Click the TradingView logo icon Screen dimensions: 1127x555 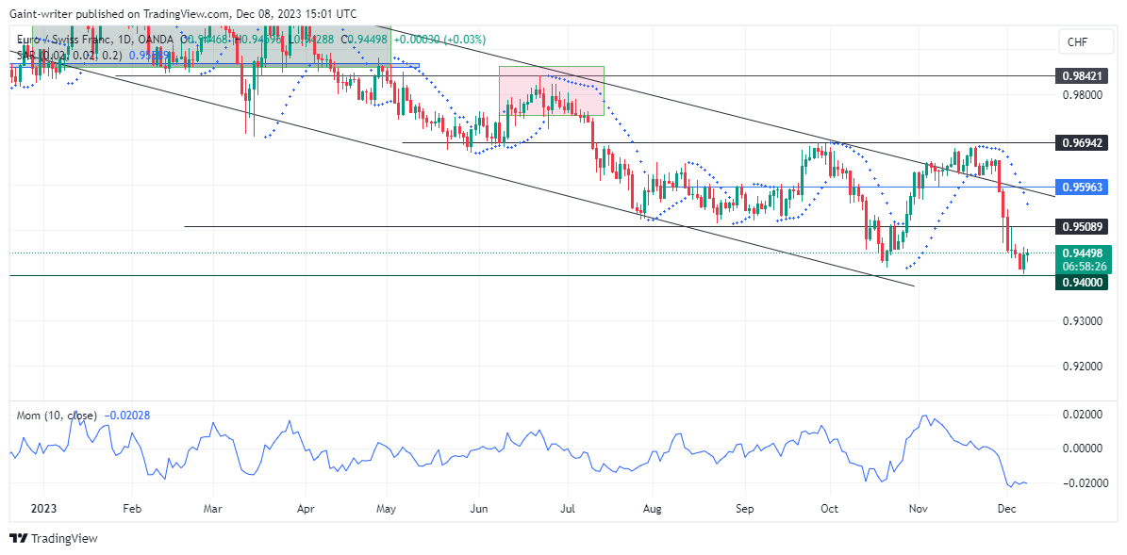pyautogui.click(x=18, y=538)
